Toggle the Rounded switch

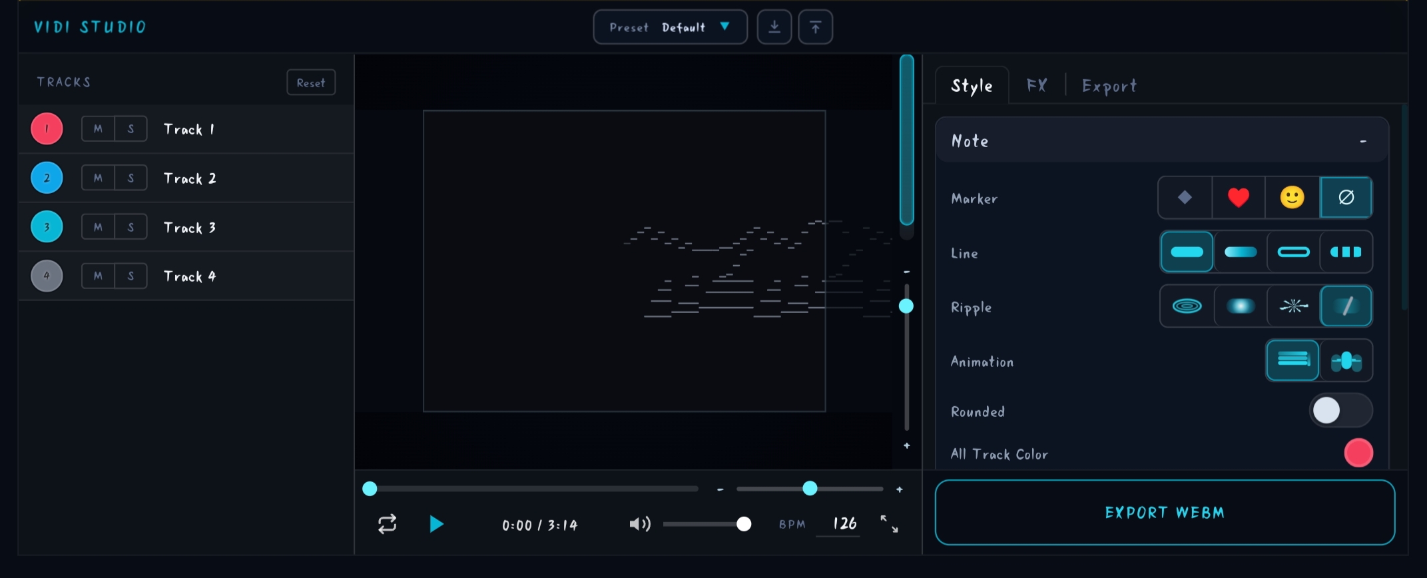pos(1340,411)
